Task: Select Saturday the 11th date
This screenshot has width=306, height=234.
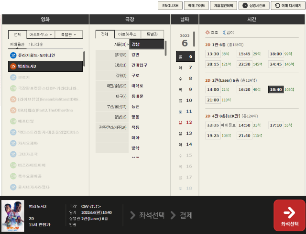Action: tap(186, 111)
